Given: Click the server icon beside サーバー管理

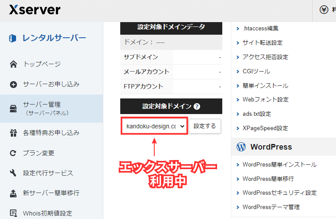Looking at the screenshot, I should pyautogui.click(x=13, y=108).
